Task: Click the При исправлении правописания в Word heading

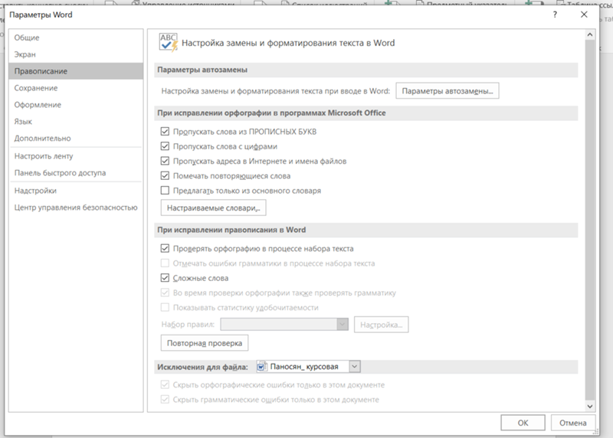Action: 231,230
